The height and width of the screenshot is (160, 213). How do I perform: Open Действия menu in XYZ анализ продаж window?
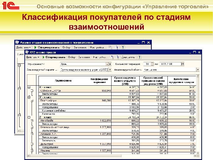click(x=33, y=57)
